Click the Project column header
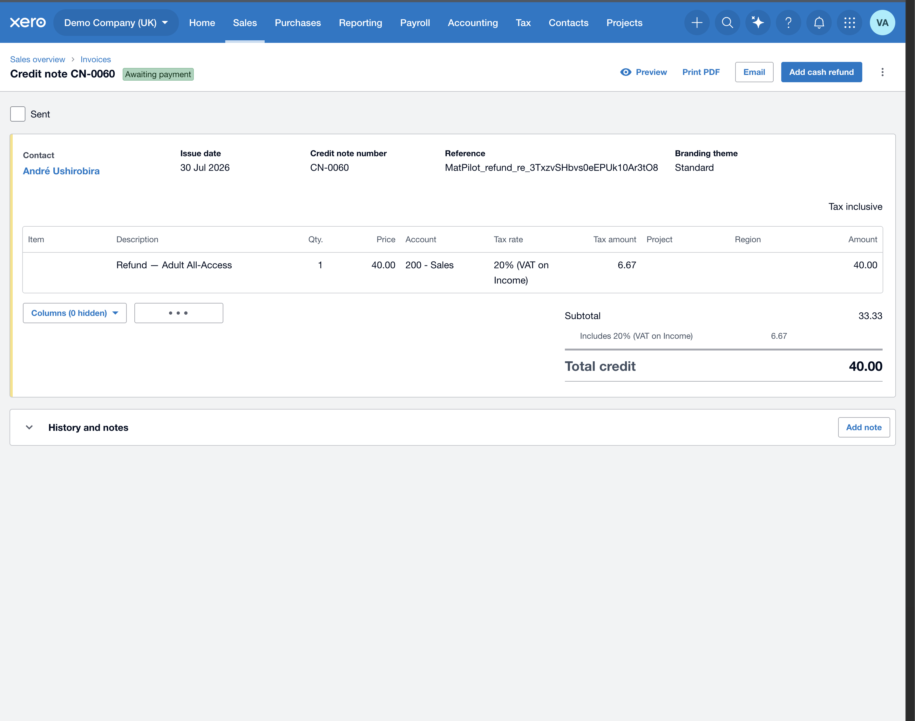This screenshot has height=721, width=915. 659,239
